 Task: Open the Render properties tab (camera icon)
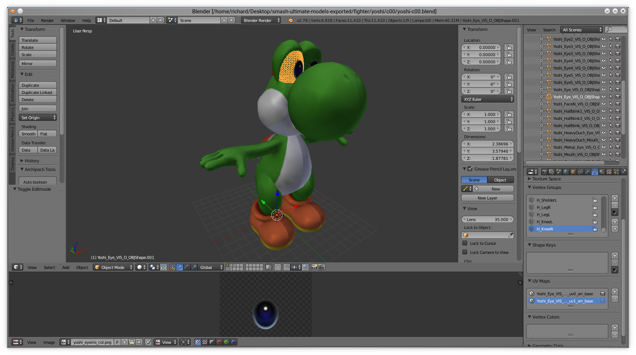[544, 172]
